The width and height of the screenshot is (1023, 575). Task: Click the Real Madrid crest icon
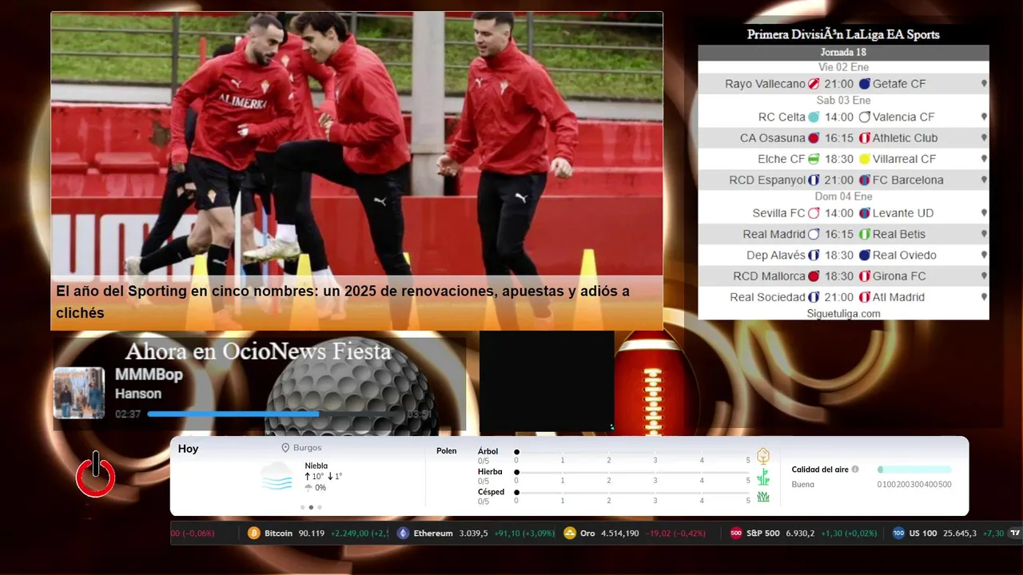(814, 234)
